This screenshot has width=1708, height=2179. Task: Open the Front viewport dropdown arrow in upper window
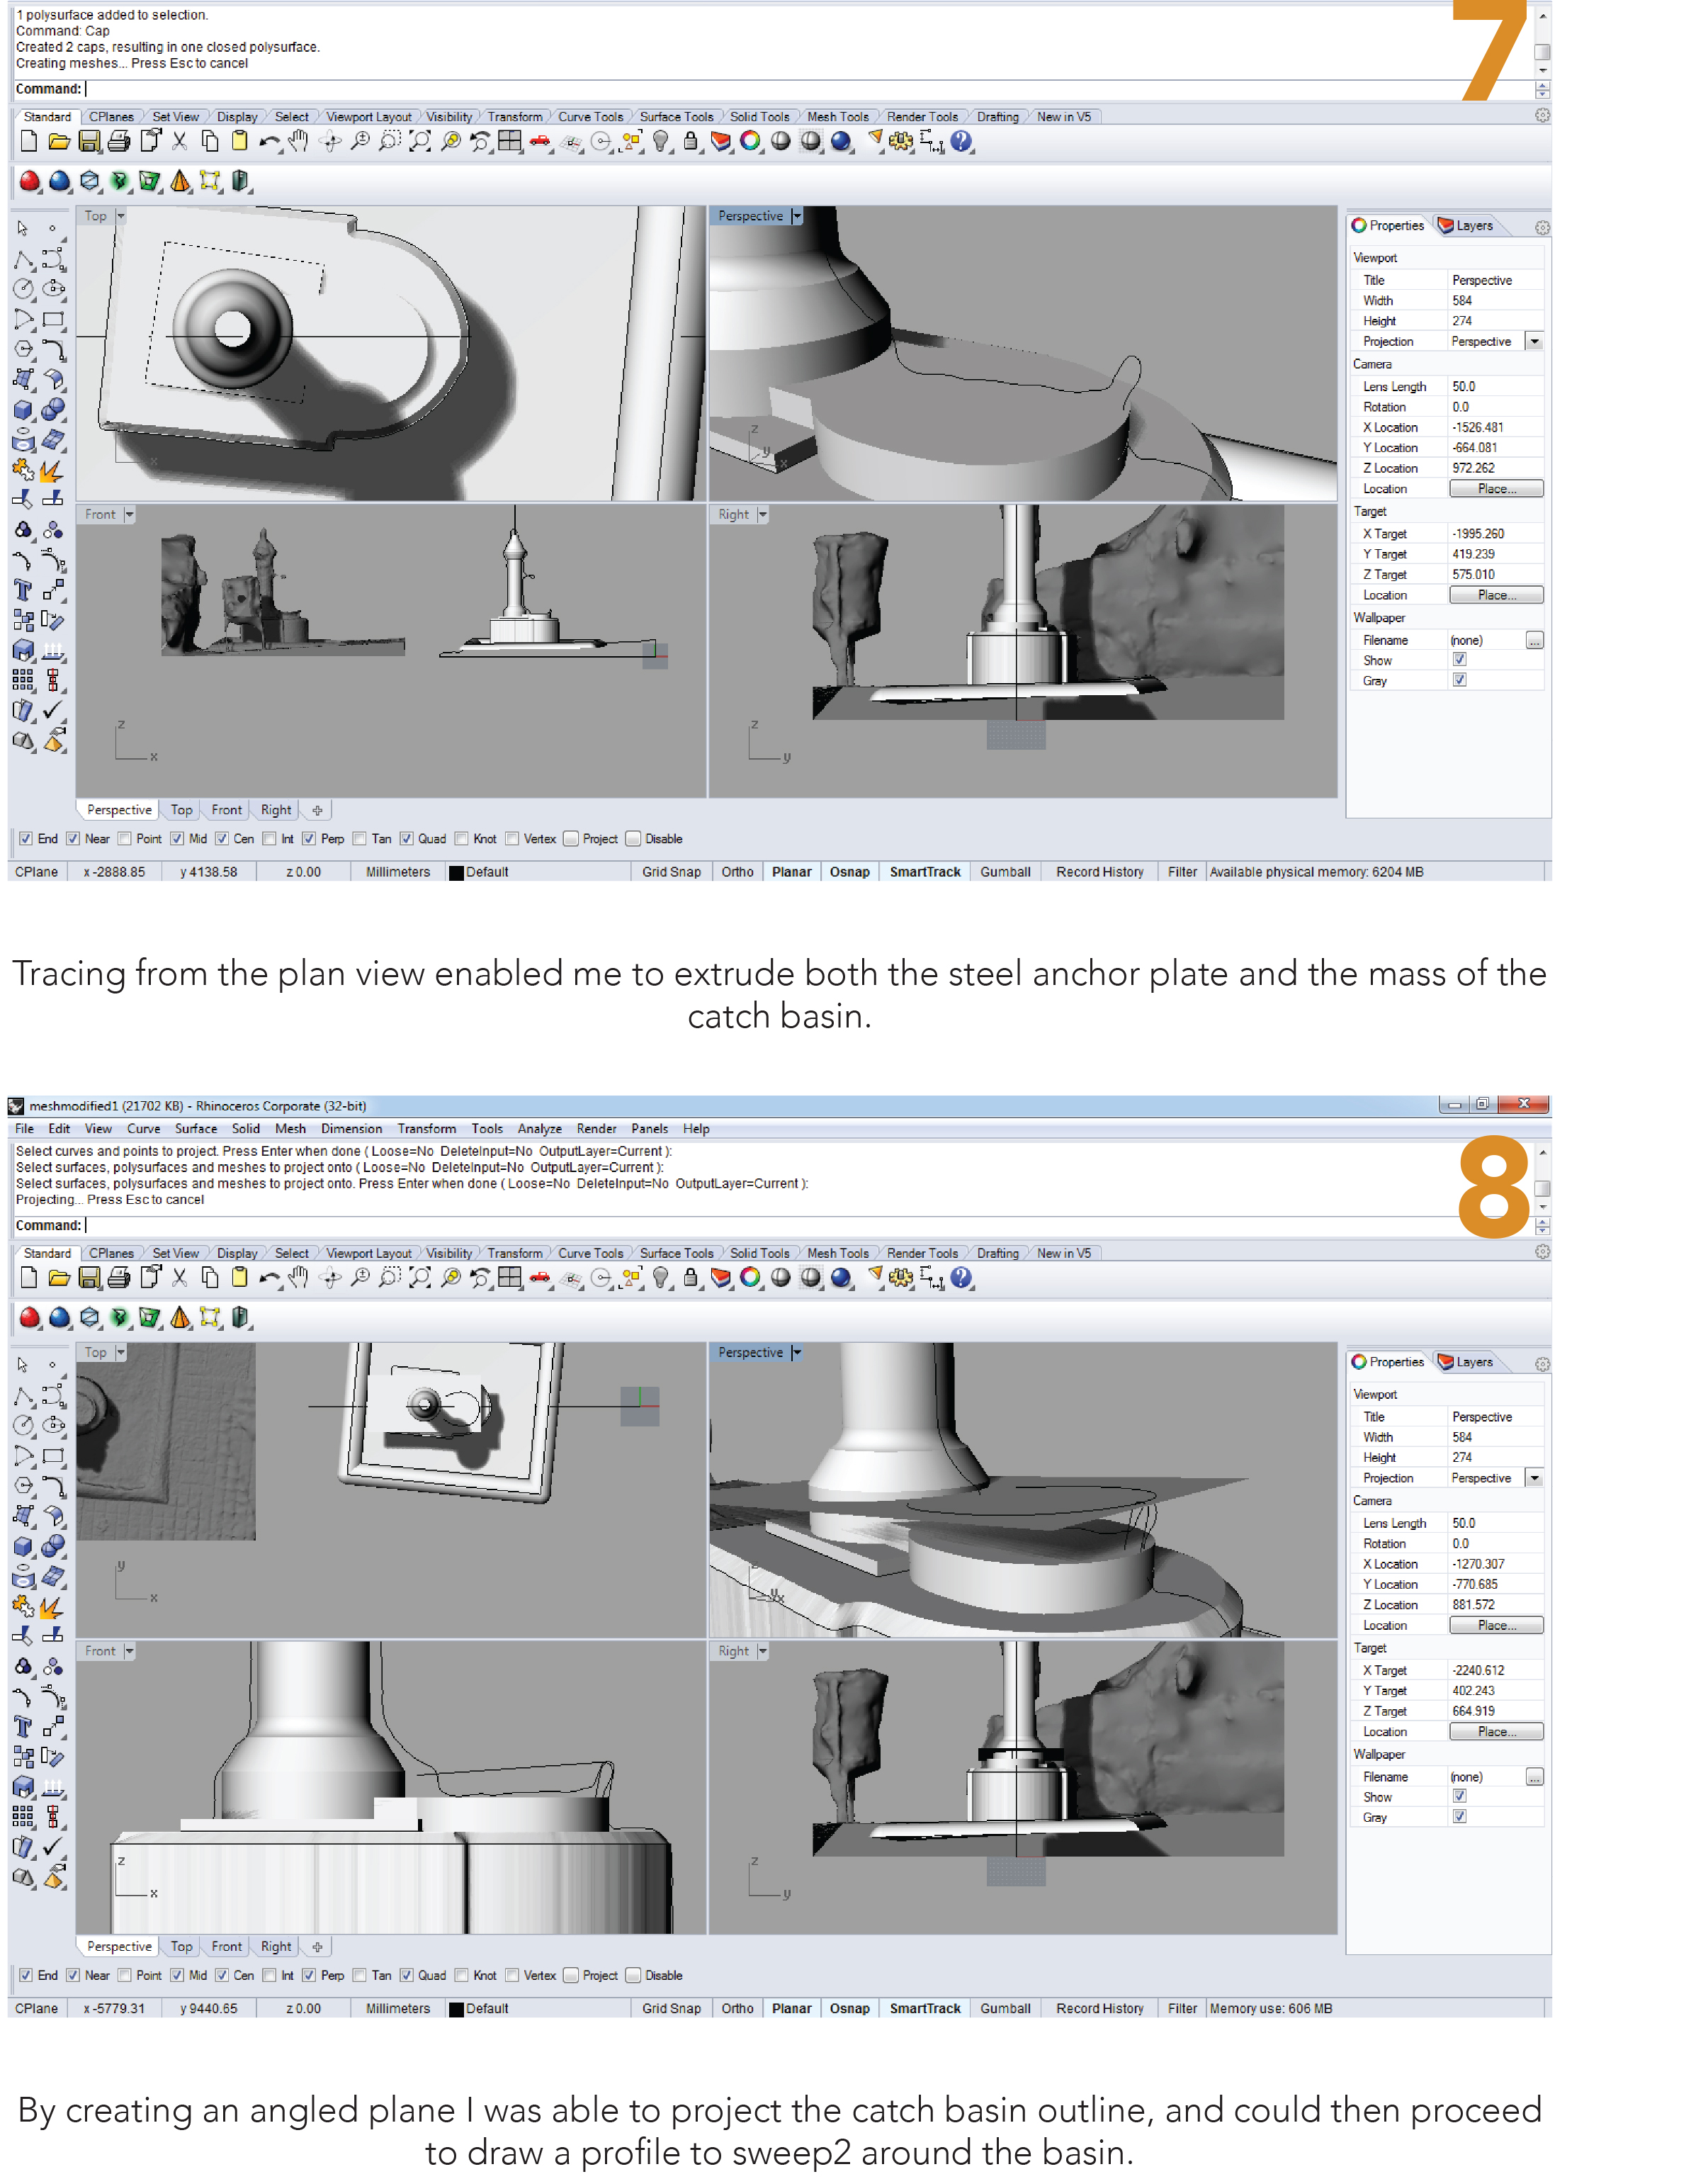point(129,514)
